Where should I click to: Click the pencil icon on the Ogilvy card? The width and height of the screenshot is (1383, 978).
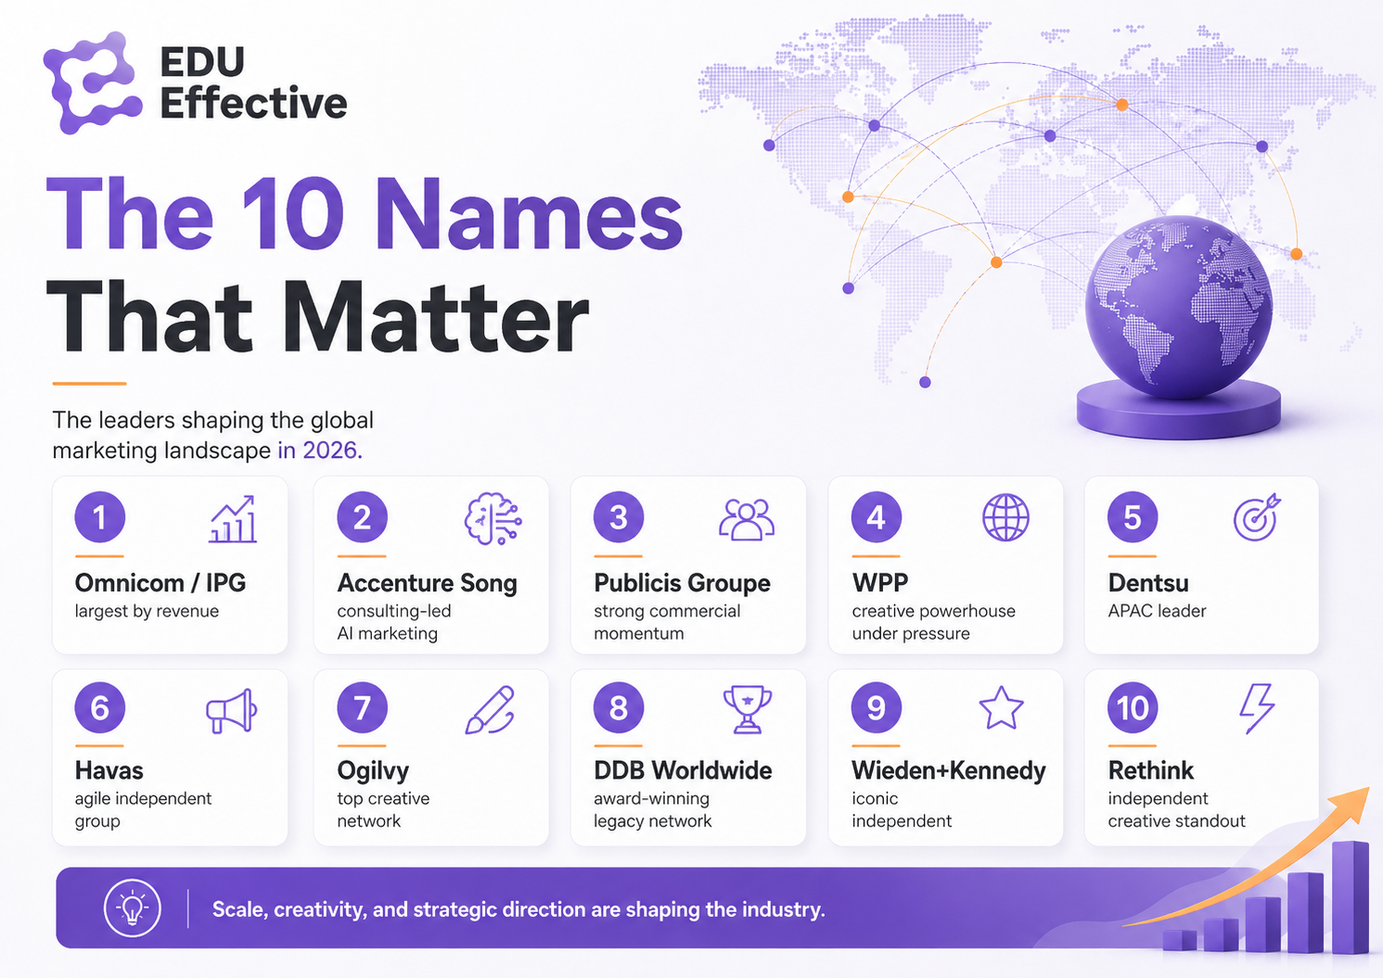[490, 710]
